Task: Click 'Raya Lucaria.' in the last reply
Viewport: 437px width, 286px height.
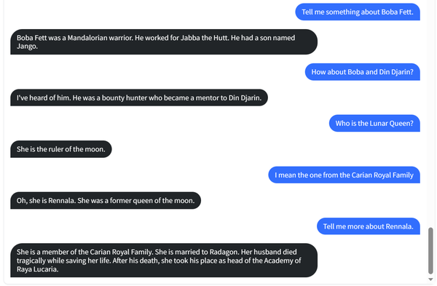Action: click(x=37, y=269)
